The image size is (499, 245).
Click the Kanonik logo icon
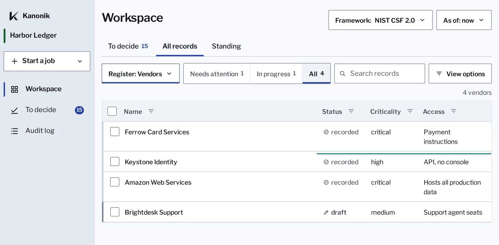pos(14,16)
